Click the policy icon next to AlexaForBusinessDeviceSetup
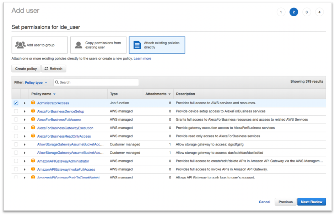 click(33, 111)
